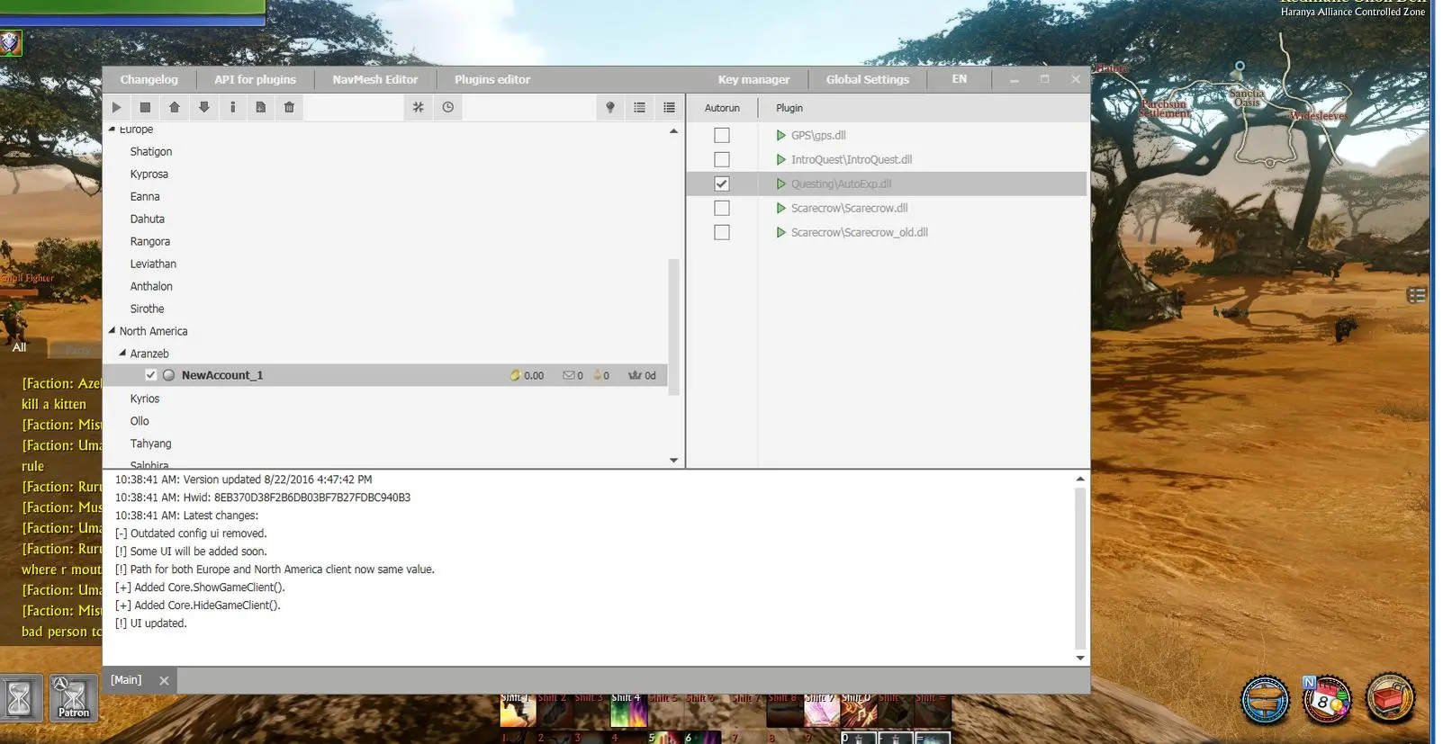Click the Start (play) toolbar button
The height and width of the screenshot is (744, 1443).
[x=116, y=108]
